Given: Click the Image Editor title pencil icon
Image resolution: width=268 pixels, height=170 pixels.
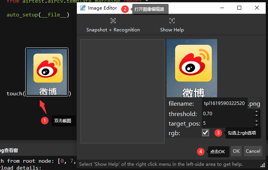Looking at the screenshot, I should pyautogui.click(x=83, y=8).
